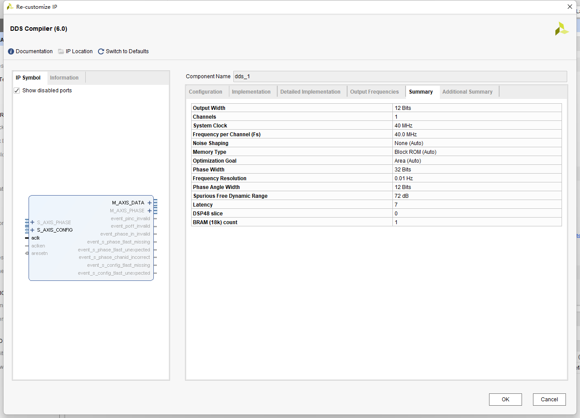Click event_s_phase_tlast_unexpected port

pyautogui.click(x=114, y=250)
